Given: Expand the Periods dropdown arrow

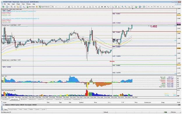Looking at the screenshot, I should click(x=142, y=7).
